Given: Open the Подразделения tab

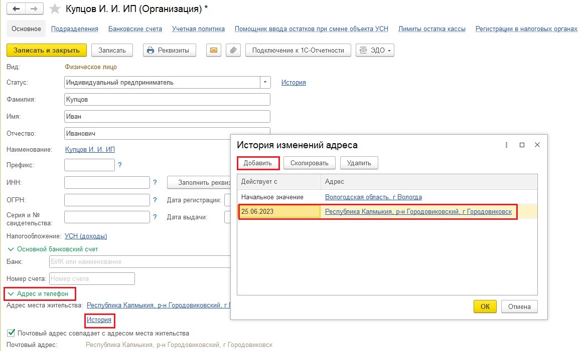Looking at the screenshot, I should [75, 29].
